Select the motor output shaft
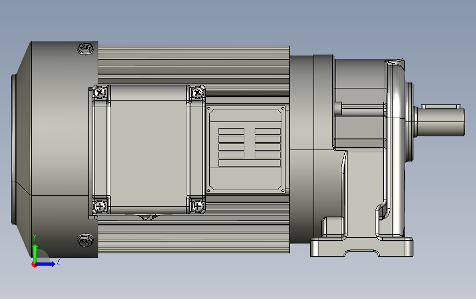 pyautogui.click(x=440, y=121)
